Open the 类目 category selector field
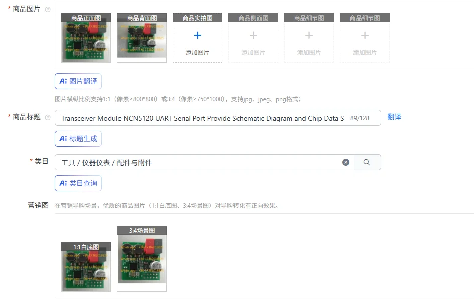 coord(205,162)
